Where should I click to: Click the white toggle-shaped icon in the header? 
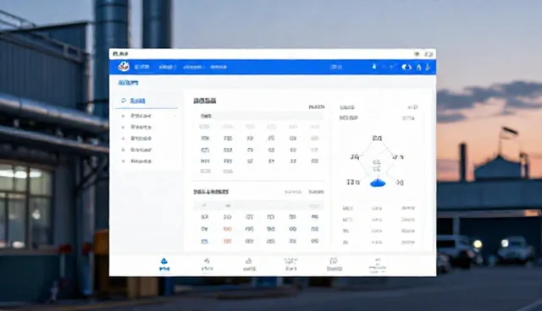406,67
